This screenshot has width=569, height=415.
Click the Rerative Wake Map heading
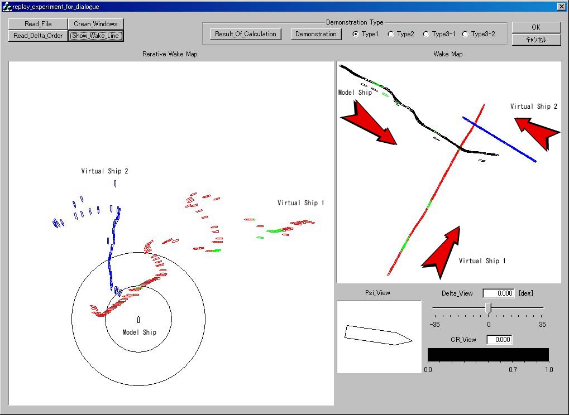170,54
